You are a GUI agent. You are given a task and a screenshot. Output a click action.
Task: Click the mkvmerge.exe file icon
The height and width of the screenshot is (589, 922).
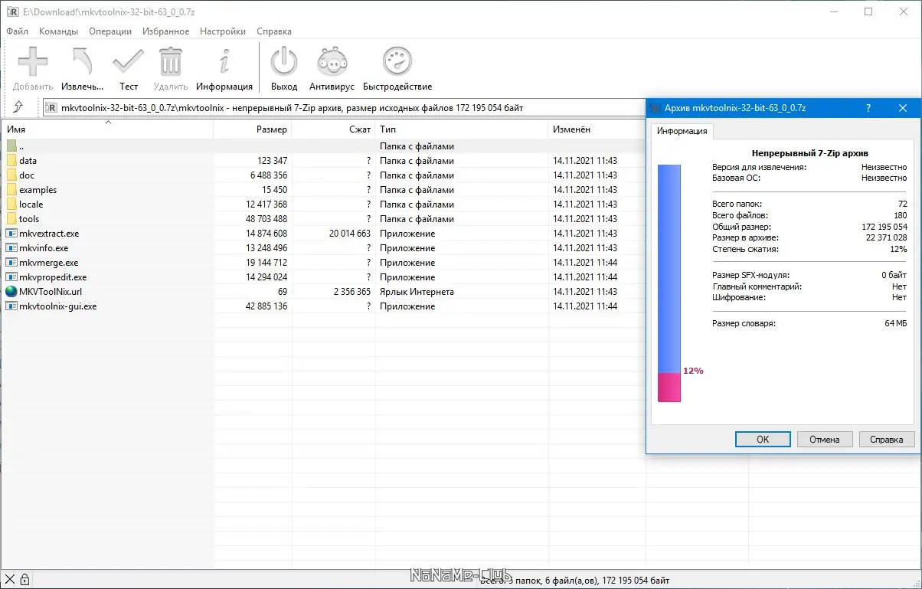point(11,263)
